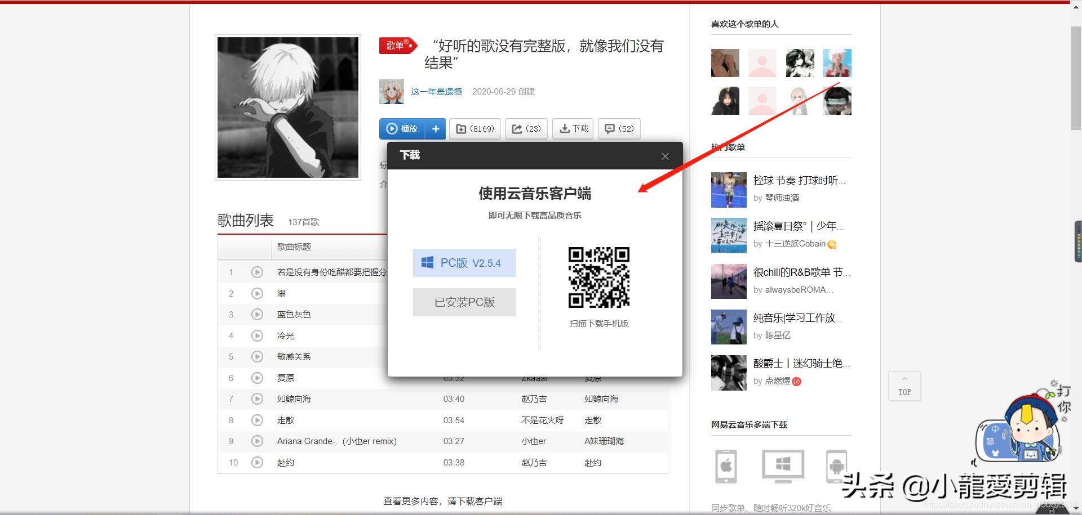Click the mobile download QR code

(x=599, y=276)
